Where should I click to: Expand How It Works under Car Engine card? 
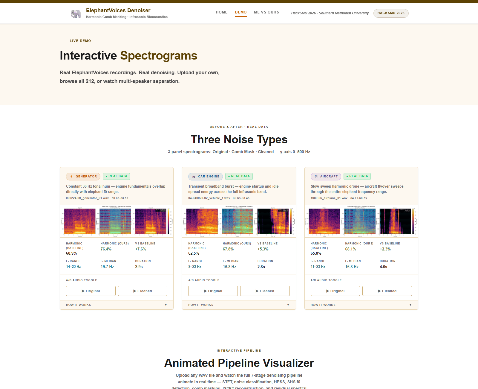pos(239,305)
